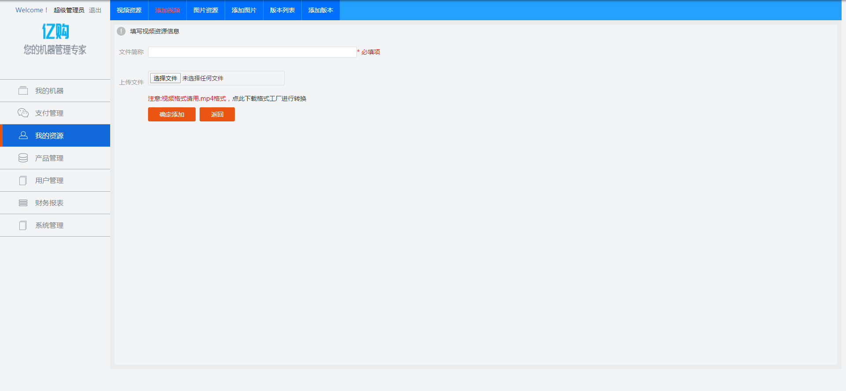
Task: Open the 视频资源 tab
Action: 129,10
